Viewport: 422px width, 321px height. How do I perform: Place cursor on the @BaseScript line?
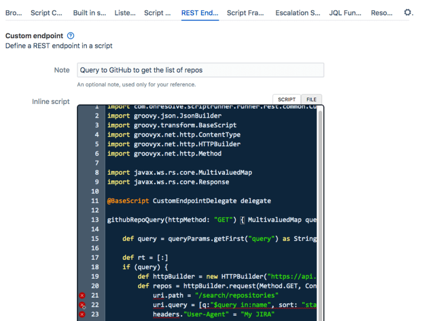188,201
